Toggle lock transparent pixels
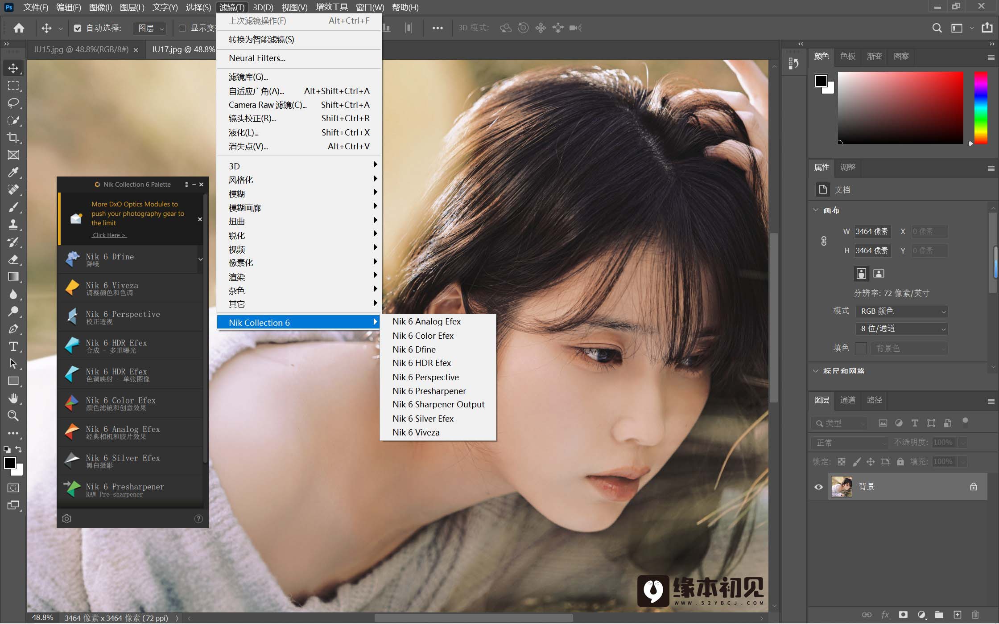This screenshot has height=624, width=999. [x=842, y=462]
